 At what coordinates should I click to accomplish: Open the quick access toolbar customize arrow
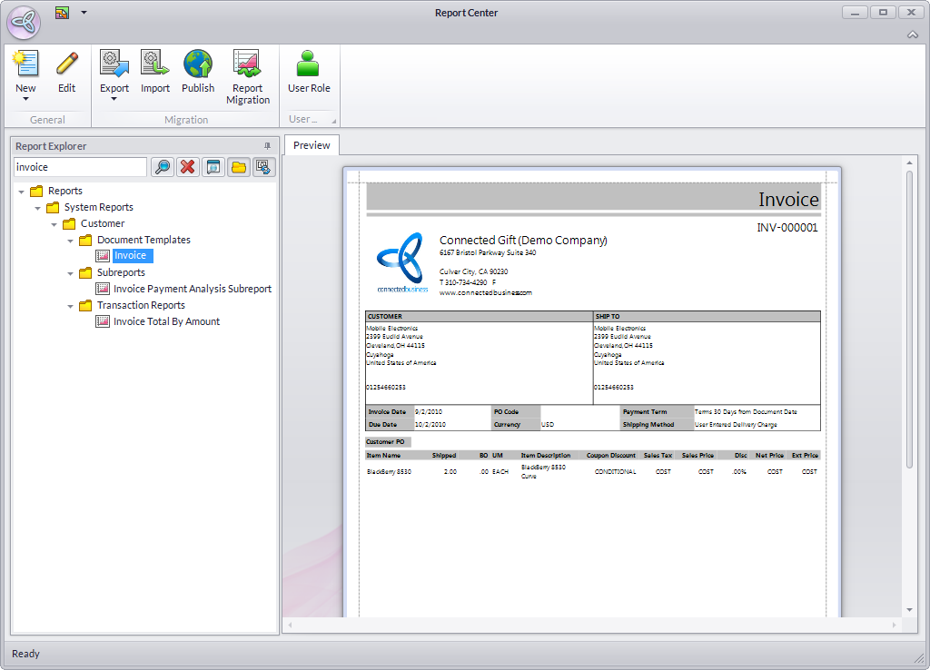tap(84, 13)
